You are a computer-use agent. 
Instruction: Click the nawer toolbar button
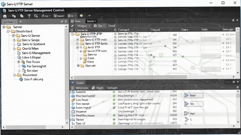[x=59, y=16]
